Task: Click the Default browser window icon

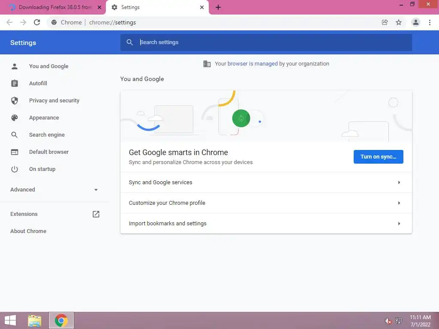Action: [x=15, y=152]
